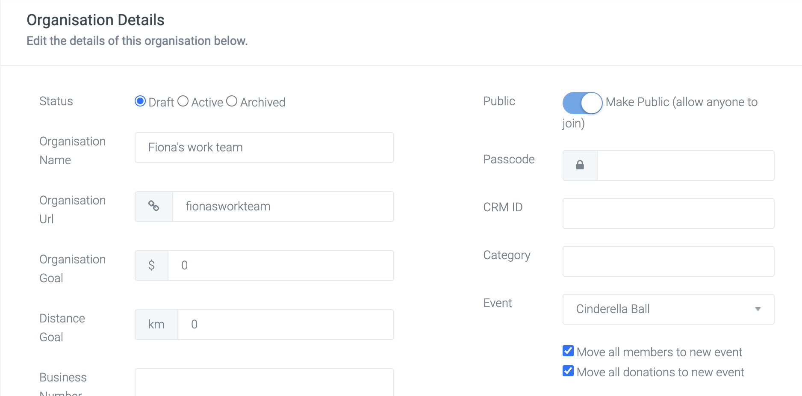Click the Category input field

point(668,261)
